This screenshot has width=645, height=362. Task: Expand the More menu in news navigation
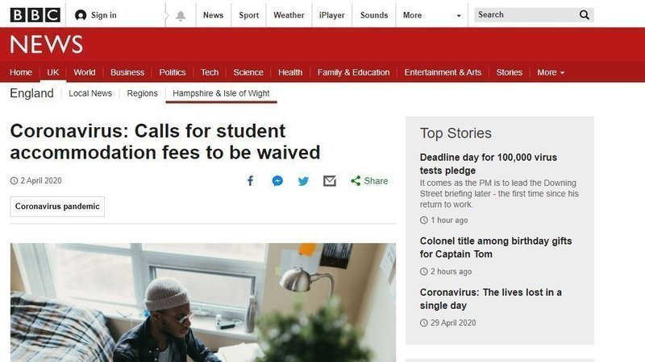(x=551, y=72)
